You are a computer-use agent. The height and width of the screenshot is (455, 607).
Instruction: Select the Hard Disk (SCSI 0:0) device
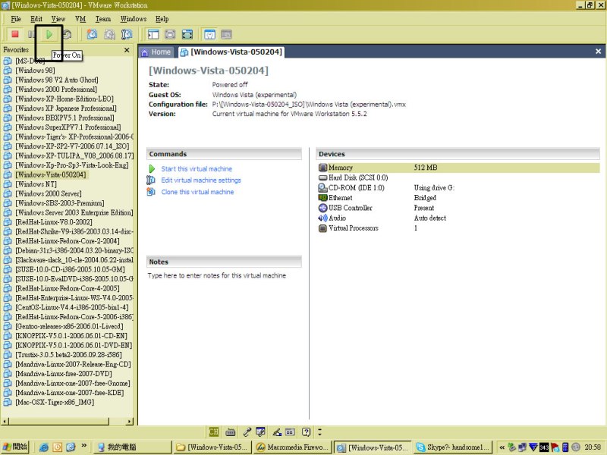pyautogui.click(x=458, y=177)
